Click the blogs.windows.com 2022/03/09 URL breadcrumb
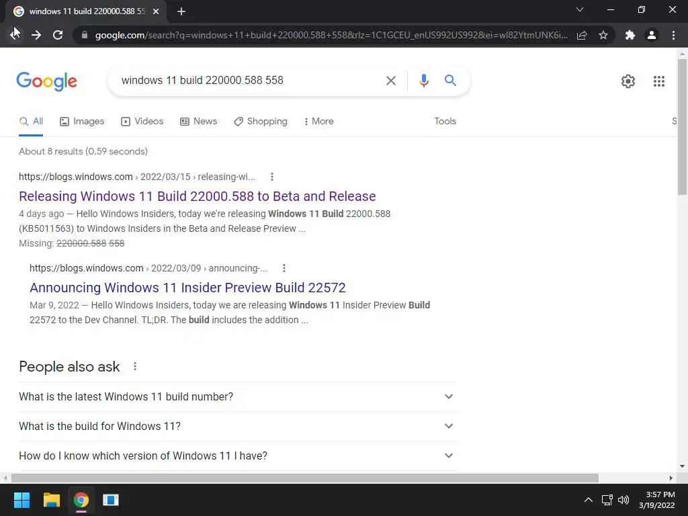 tap(148, 268)
